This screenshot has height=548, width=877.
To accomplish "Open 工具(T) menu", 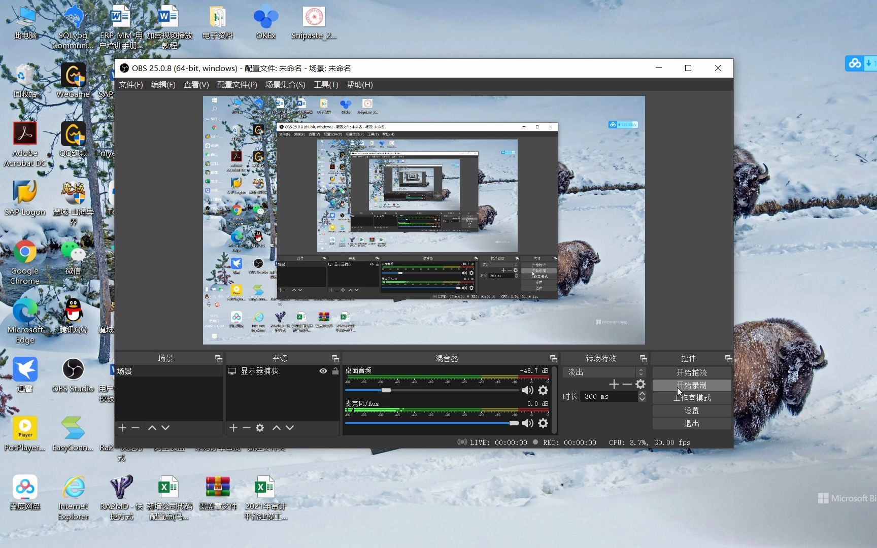I will coord(326,85).
